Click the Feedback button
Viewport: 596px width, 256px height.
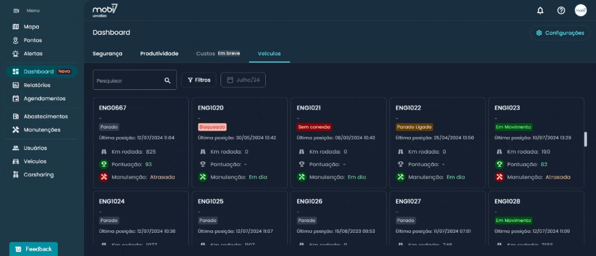[x=33, y=249]
